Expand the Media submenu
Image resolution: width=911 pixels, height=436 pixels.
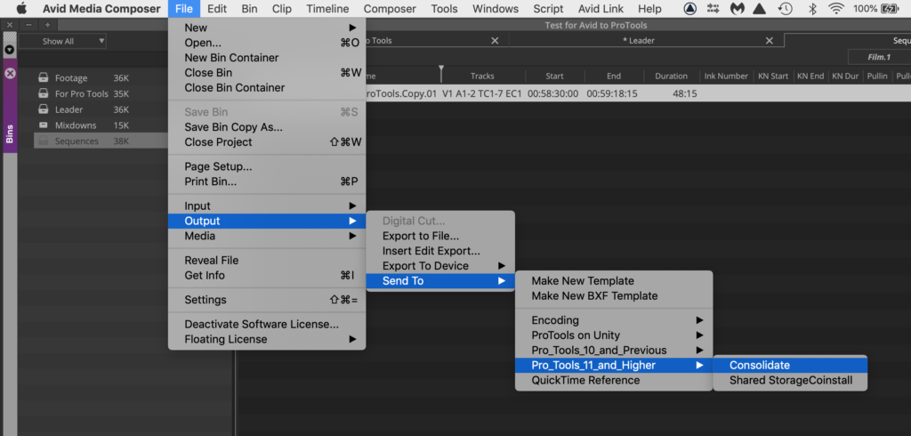[x=267, y=236]
